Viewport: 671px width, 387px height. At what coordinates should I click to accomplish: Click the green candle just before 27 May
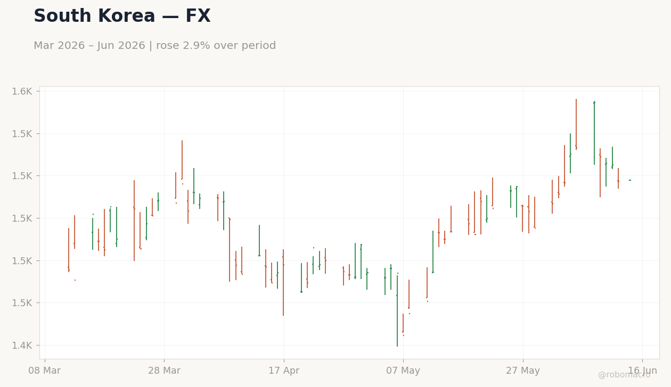(517, 201)
